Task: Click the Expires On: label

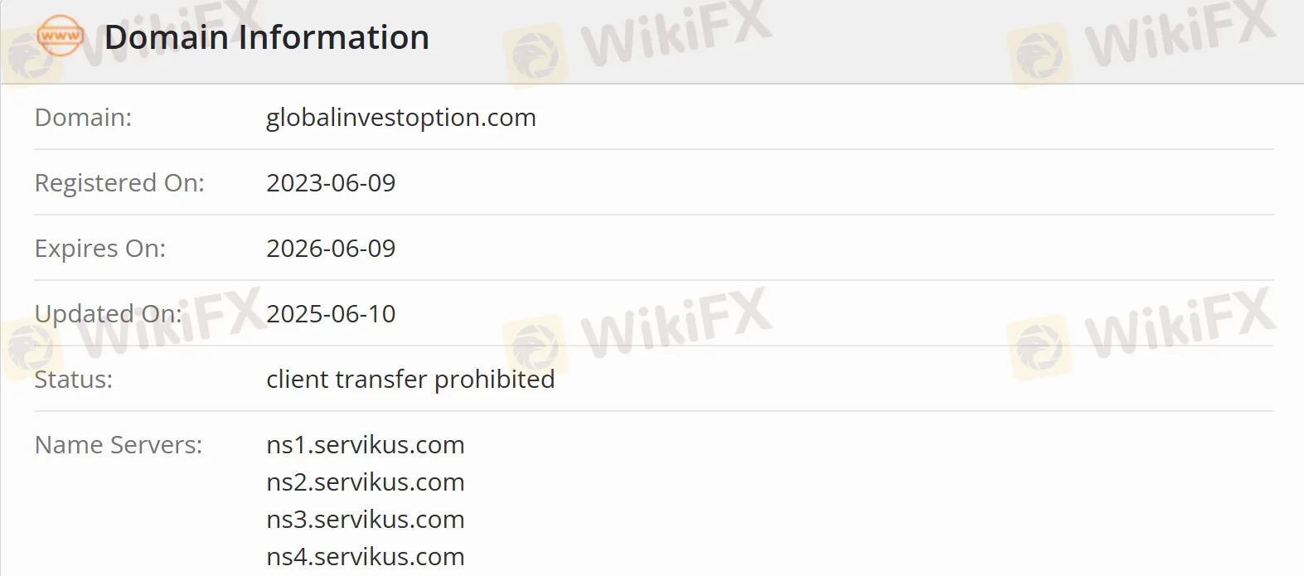Action: (100, 249)
